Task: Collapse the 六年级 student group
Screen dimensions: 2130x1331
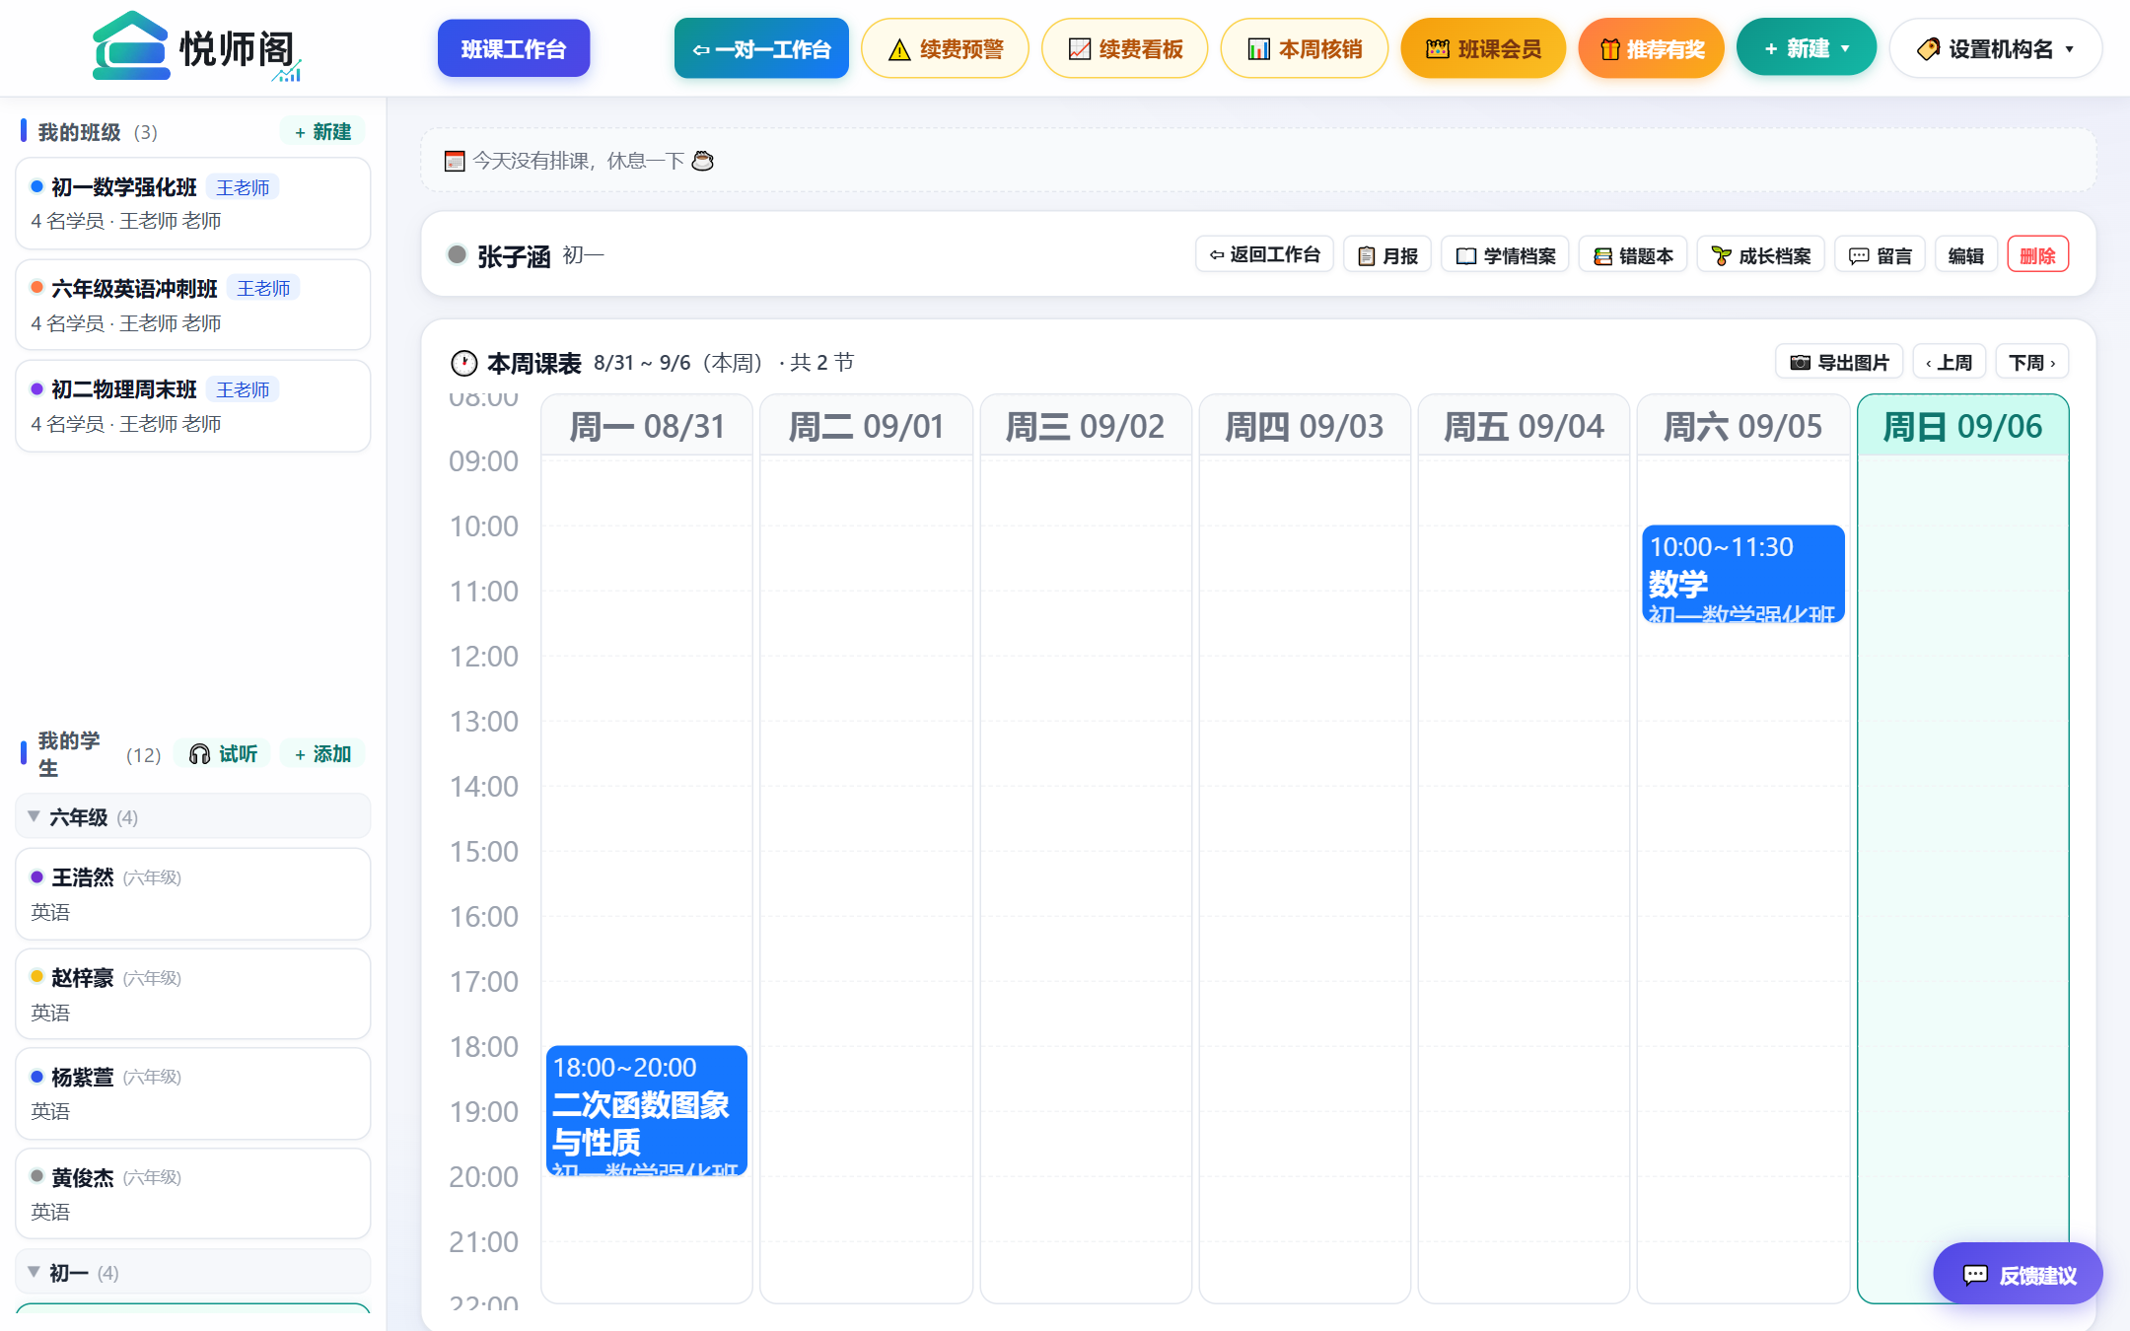Action: pyautogui.click(x=193, y=816)
